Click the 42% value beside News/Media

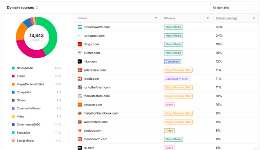click(x=58, y=68)
